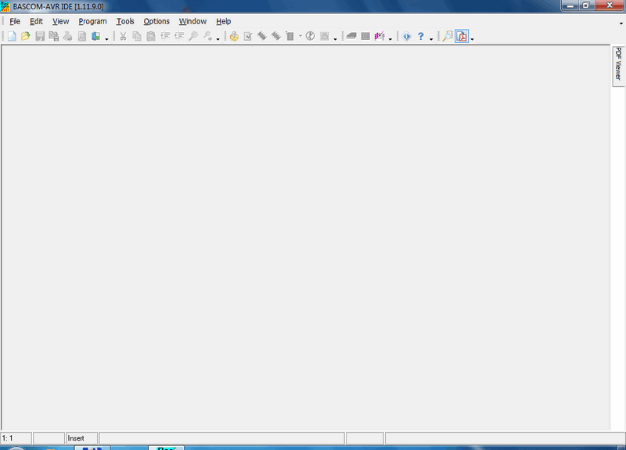Open terminal emulator flat device icon
The width and height of the screenshot is (626, 450).
[351, 36]
